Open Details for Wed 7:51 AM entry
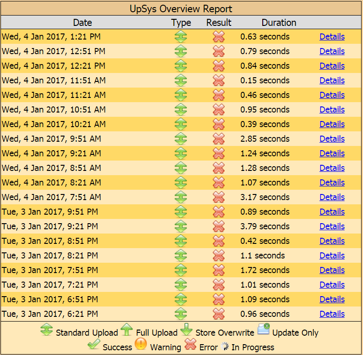The image size is (363, 355). [x=332, y=197]
